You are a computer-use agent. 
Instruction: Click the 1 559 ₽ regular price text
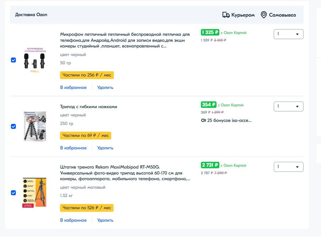[207, 40]
